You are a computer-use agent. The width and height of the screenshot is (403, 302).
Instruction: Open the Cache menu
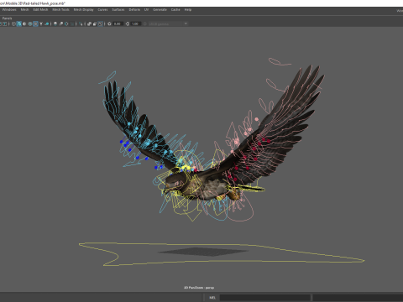coord(175,10)
